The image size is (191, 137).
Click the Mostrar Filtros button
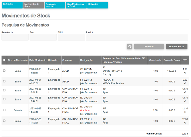click(x=177, y=47)
